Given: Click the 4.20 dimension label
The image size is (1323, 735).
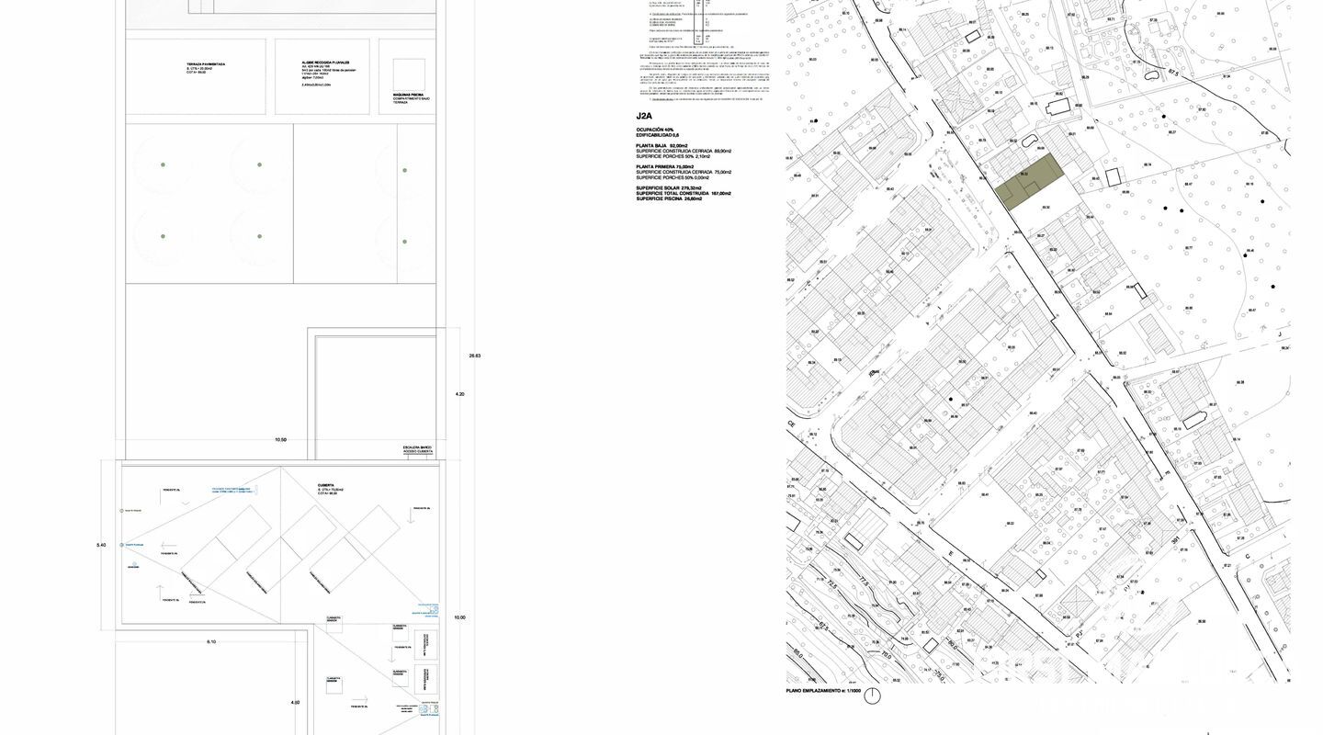Looking at the screenshot, I should (x=460, y=394).
